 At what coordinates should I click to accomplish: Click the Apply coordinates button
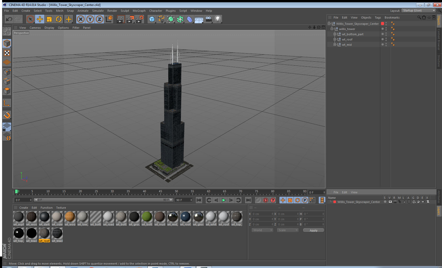(x=313, y=230)
